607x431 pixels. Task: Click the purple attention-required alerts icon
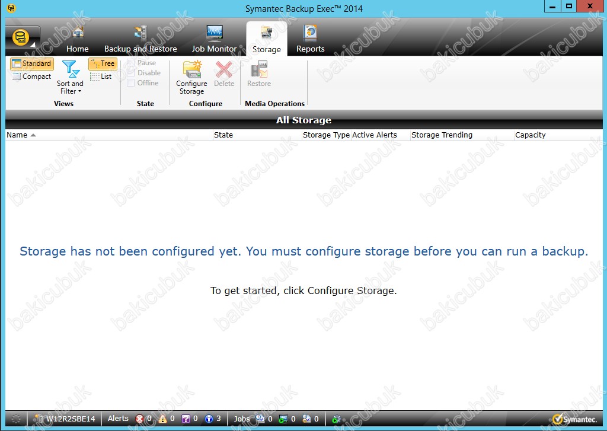tap(186, 419)
